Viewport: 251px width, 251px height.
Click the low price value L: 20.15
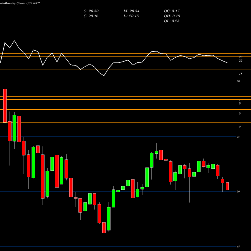(131, 16)
